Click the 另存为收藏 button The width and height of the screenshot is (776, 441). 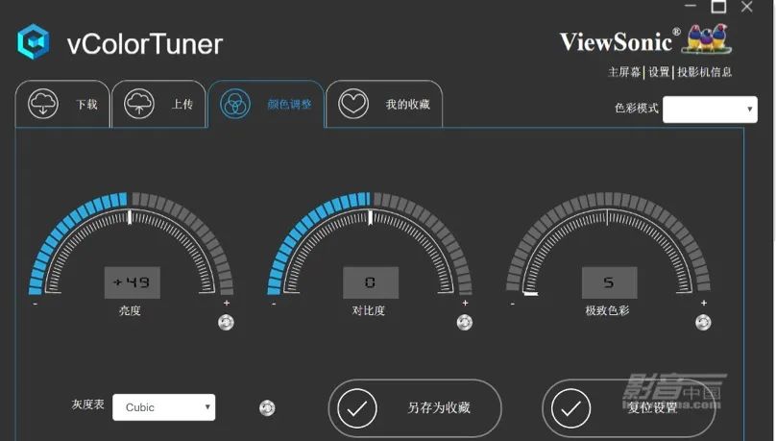coord(415,408)
